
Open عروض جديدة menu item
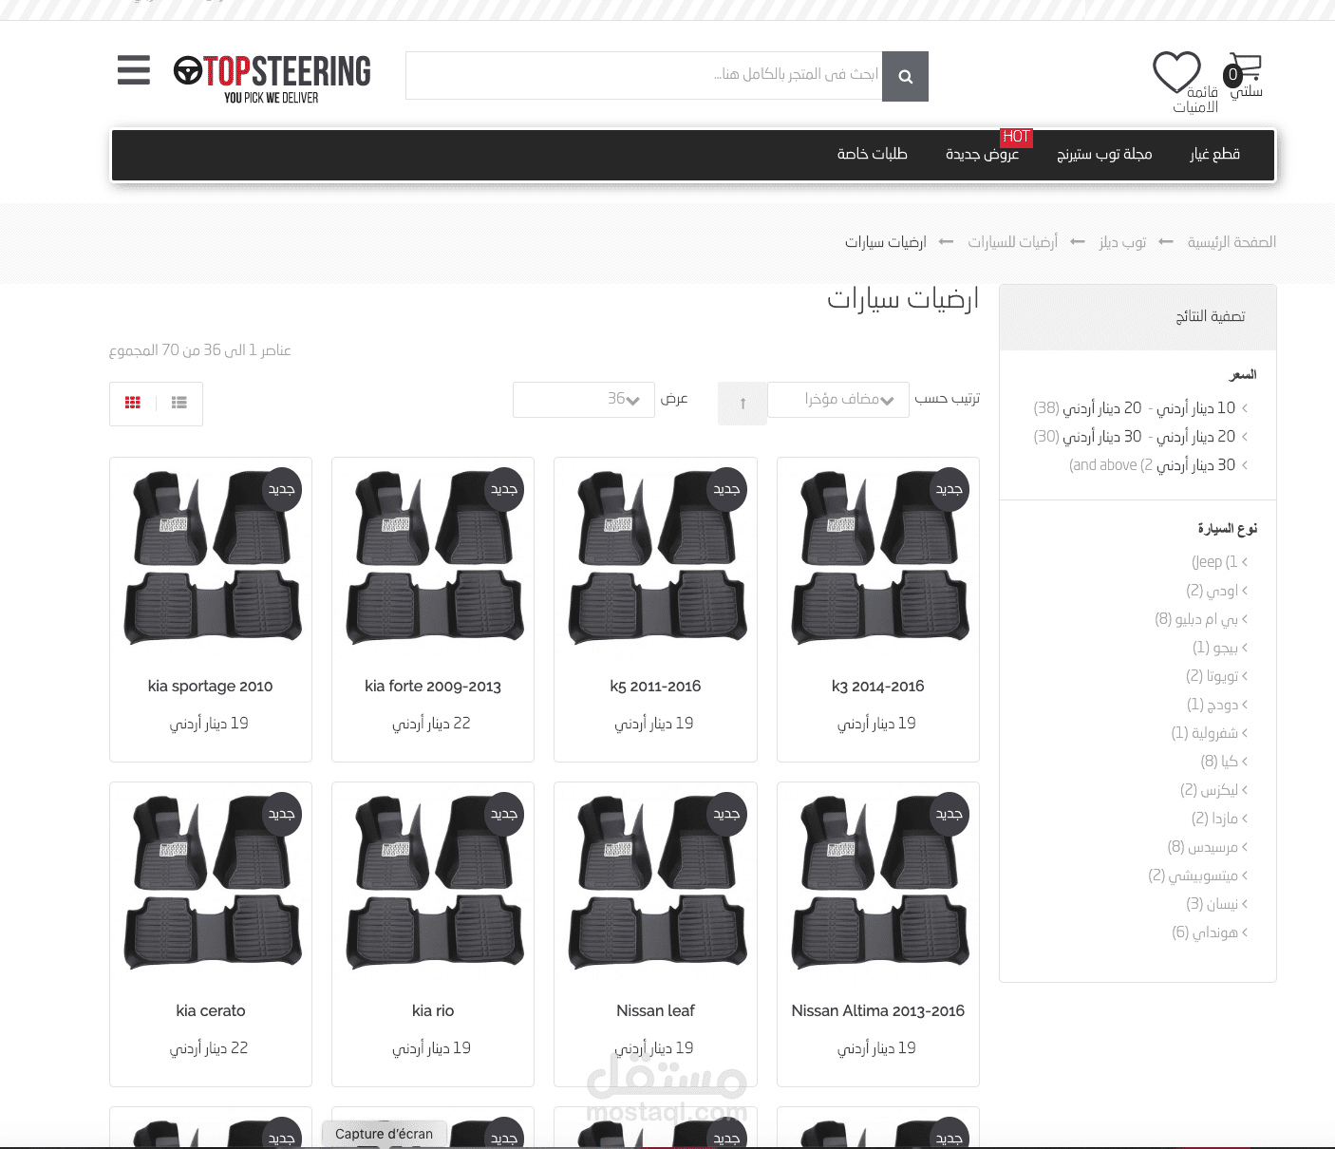click(982, 154)
